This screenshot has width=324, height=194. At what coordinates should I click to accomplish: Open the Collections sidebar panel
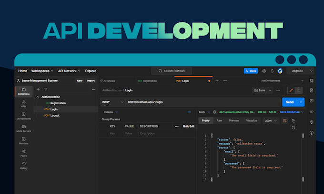(x=23, y=91)
